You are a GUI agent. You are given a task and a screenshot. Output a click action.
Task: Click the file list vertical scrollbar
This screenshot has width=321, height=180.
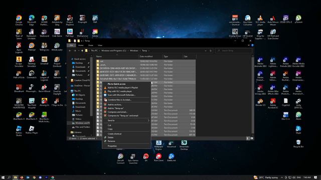(x=253, y=95)
